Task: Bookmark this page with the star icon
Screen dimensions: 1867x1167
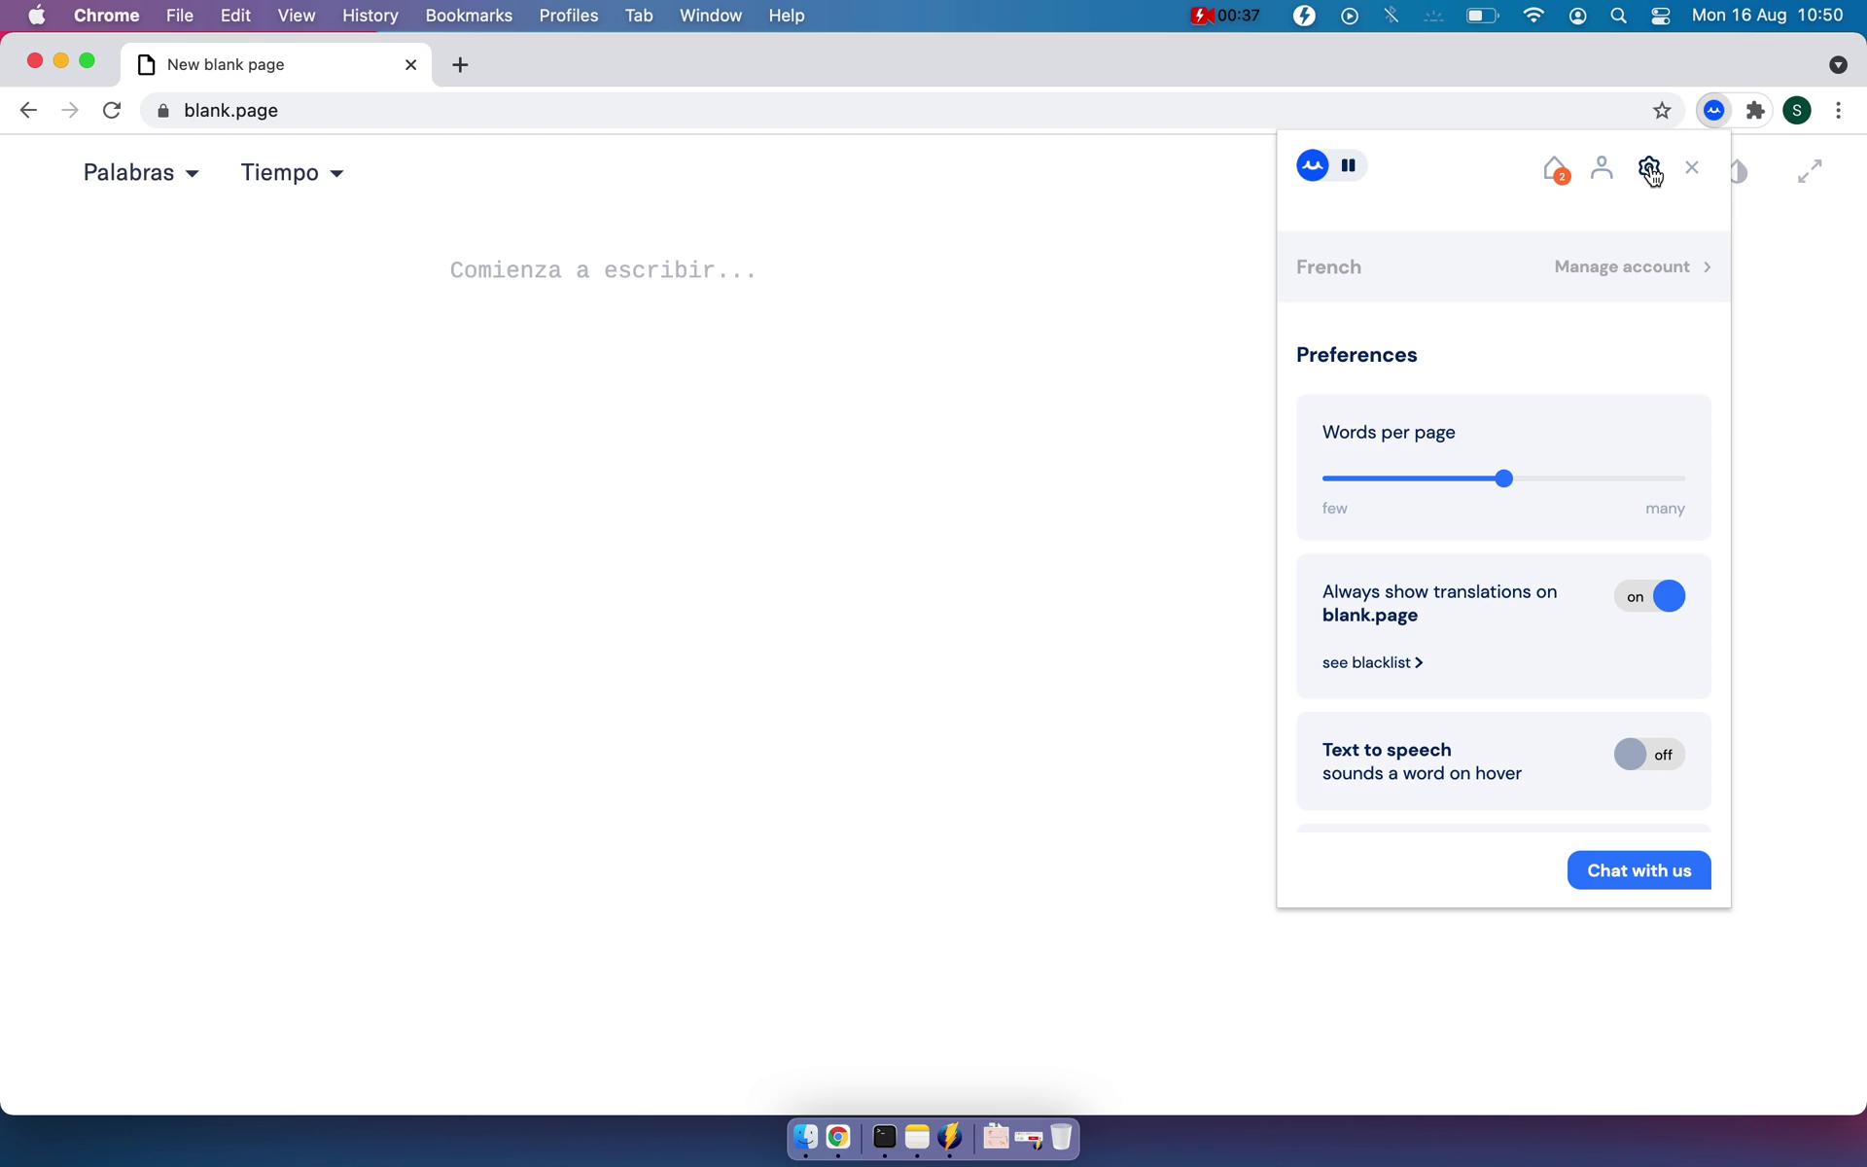Action: point(1662,111)
